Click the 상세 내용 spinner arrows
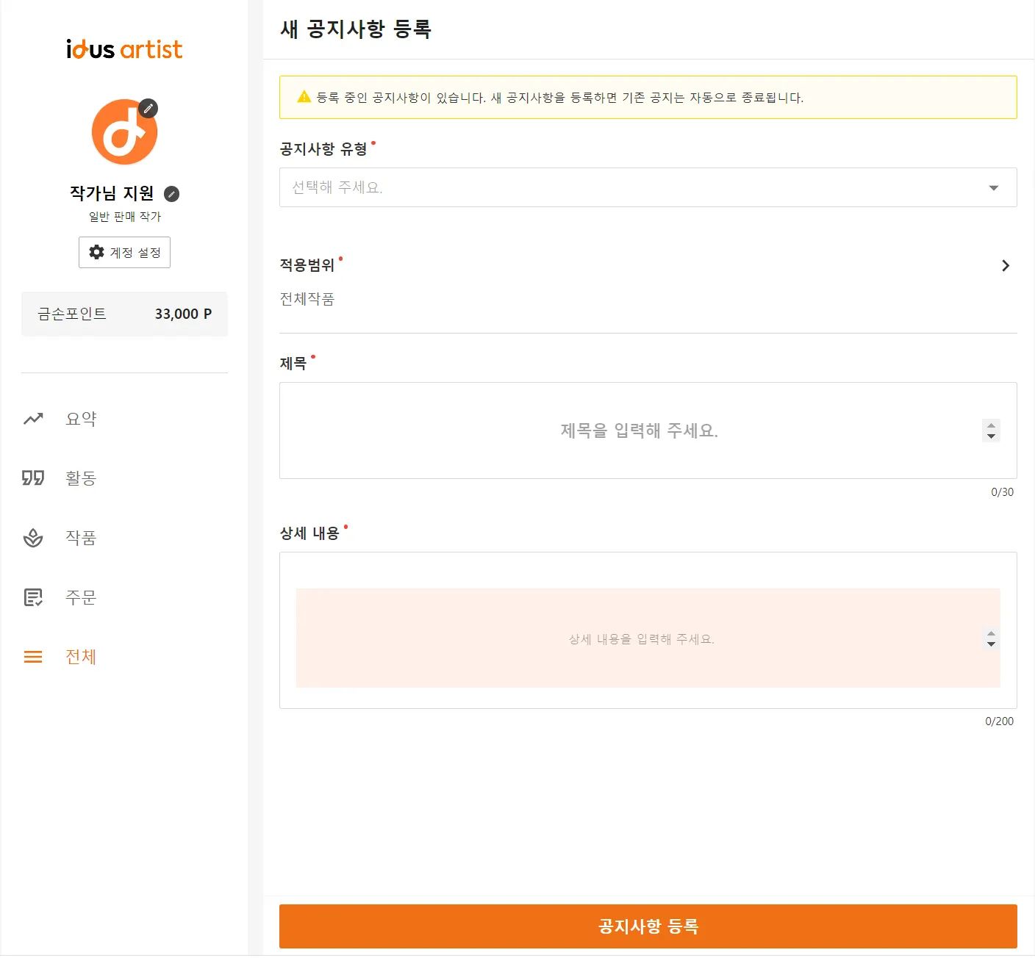 click(991, 638)
